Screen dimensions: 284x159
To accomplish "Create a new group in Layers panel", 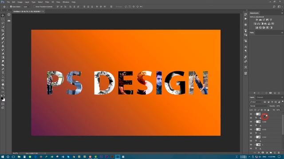I will pos(271,153).
